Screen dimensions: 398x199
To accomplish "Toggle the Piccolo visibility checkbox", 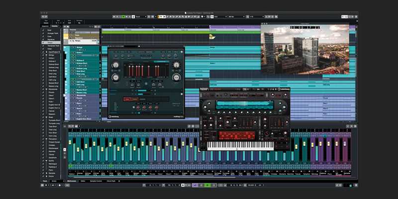I will (x=43, y=93).
